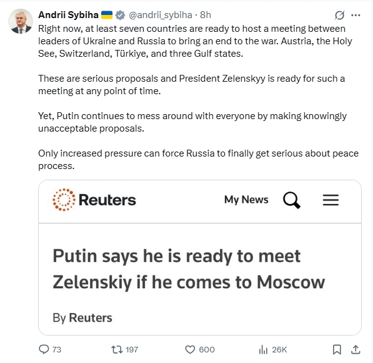Select My News in Reuters header
373x363 pixels.
point(246,200)
